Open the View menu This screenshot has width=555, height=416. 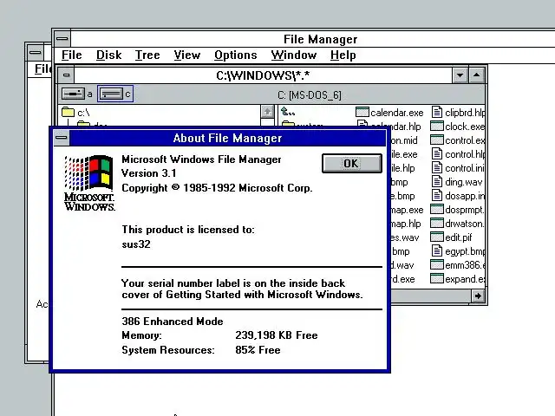click(187, 55)
